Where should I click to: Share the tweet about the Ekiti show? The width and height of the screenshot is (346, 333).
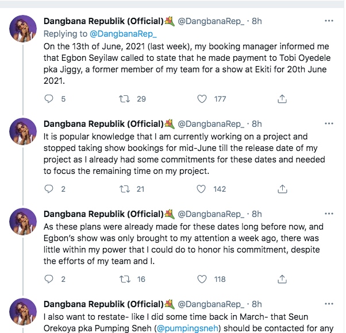pyautogui.click(x=282, y=99)
